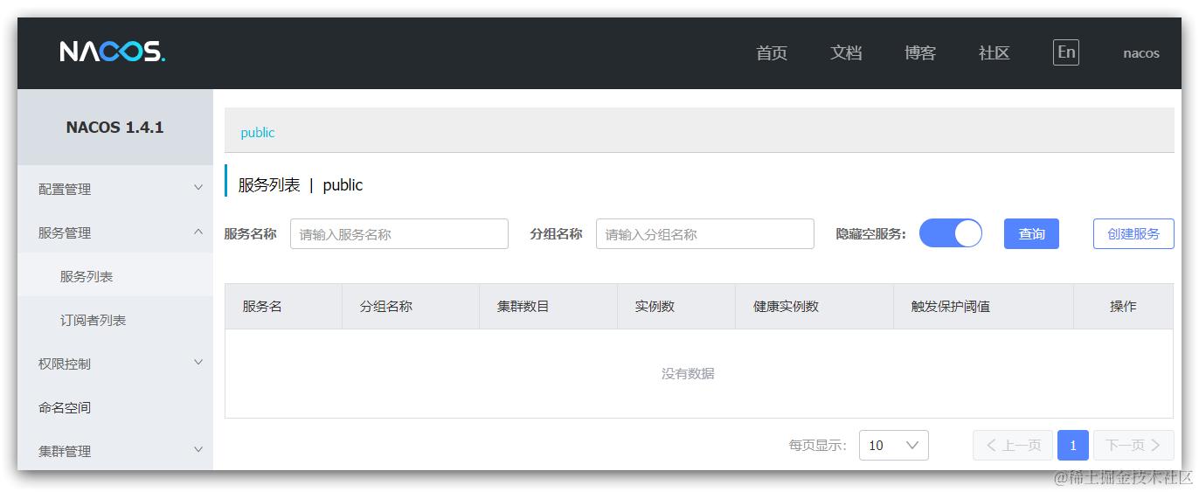Open 文档 in the top navigation
Image resolution: width=1199 pixels, height=492 pixels.
pyautogui.click(x=846, y=53)
